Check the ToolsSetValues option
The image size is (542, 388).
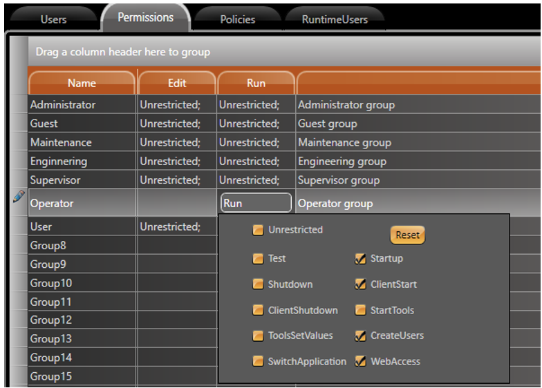click(258, 336)
